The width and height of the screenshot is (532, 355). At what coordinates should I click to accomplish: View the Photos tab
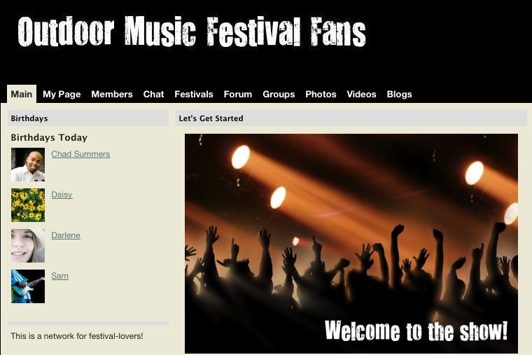321,94
